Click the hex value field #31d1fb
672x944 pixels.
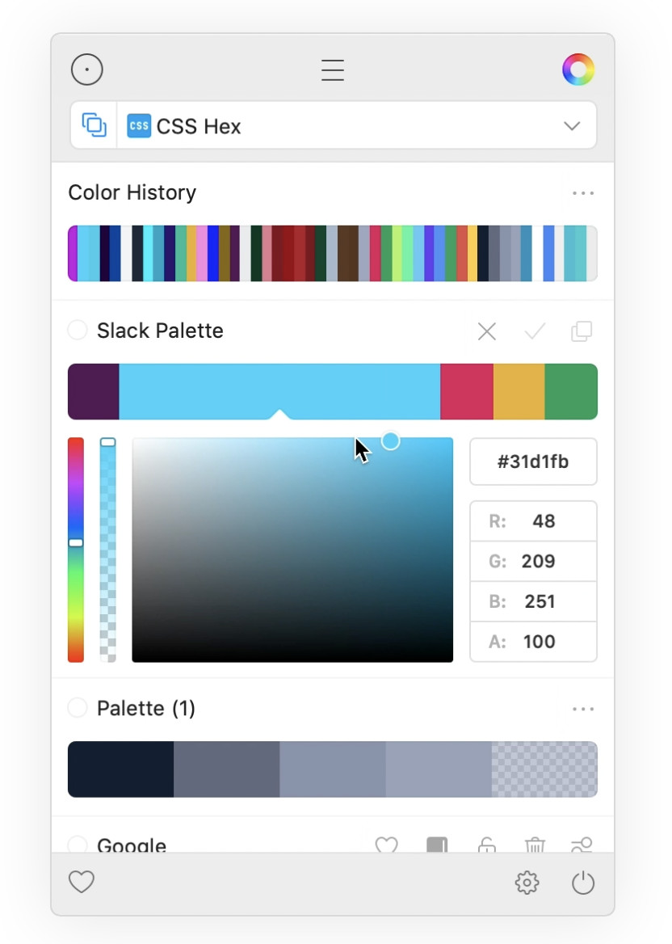tap(533, 461)
